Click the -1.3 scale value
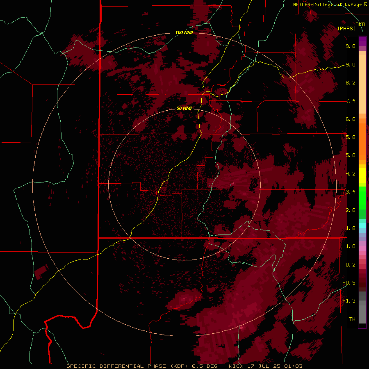Screen dimensions: 369x369 pyautogui.click(x=349, y=301)
